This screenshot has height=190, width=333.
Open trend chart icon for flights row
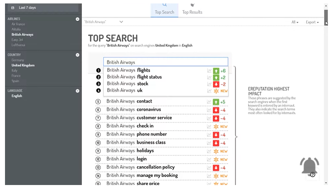point(210,71)
